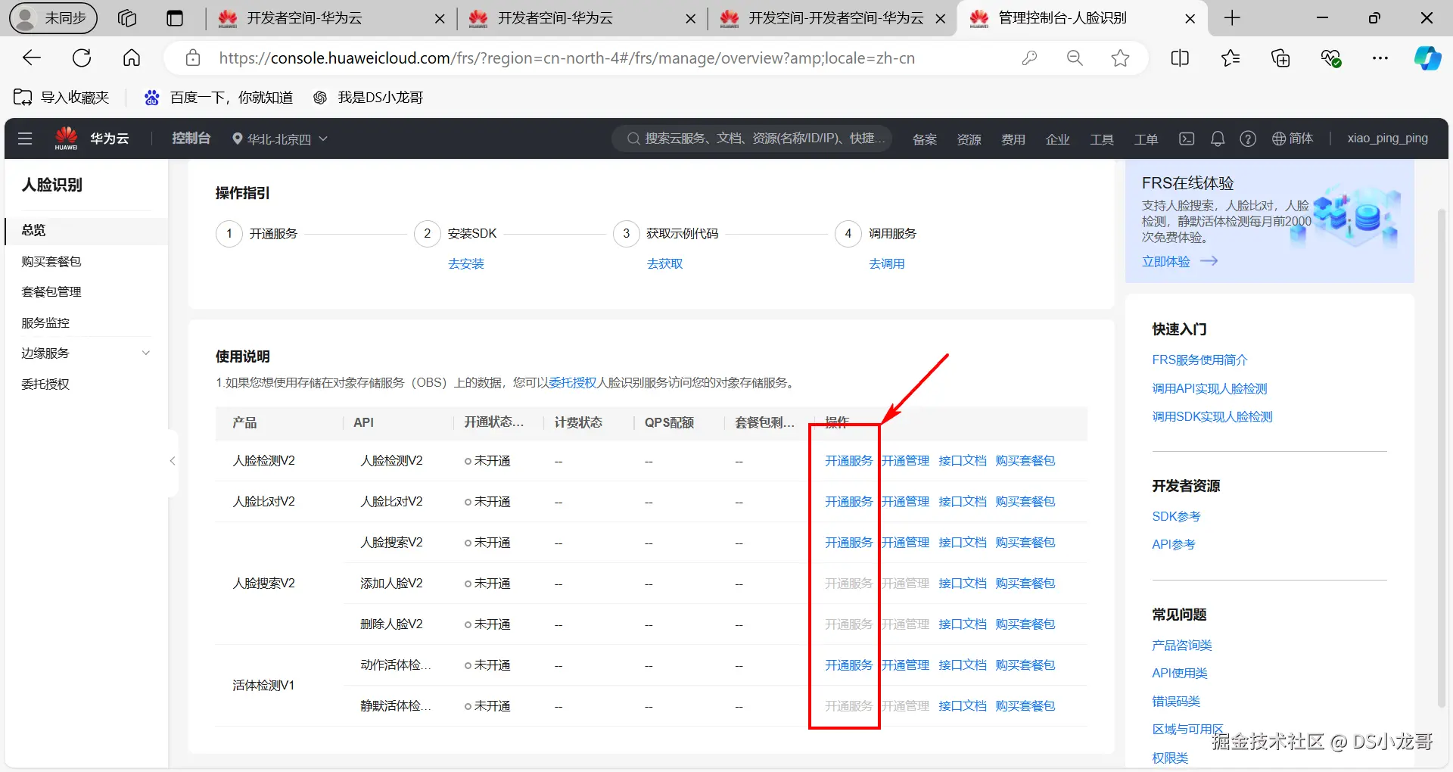This screenshot has width=1453, height=772.
Task: Open browser settings and more menu
Action: pos(1380,58)
